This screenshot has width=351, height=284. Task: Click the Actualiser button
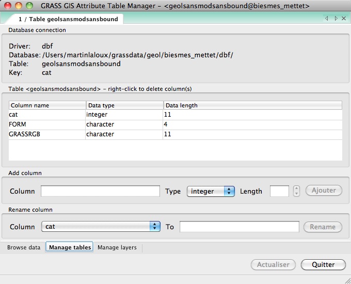(x=273, y=264)
